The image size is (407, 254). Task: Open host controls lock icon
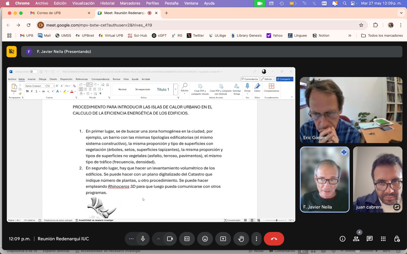pyautogui.click(x=397, y=239)
